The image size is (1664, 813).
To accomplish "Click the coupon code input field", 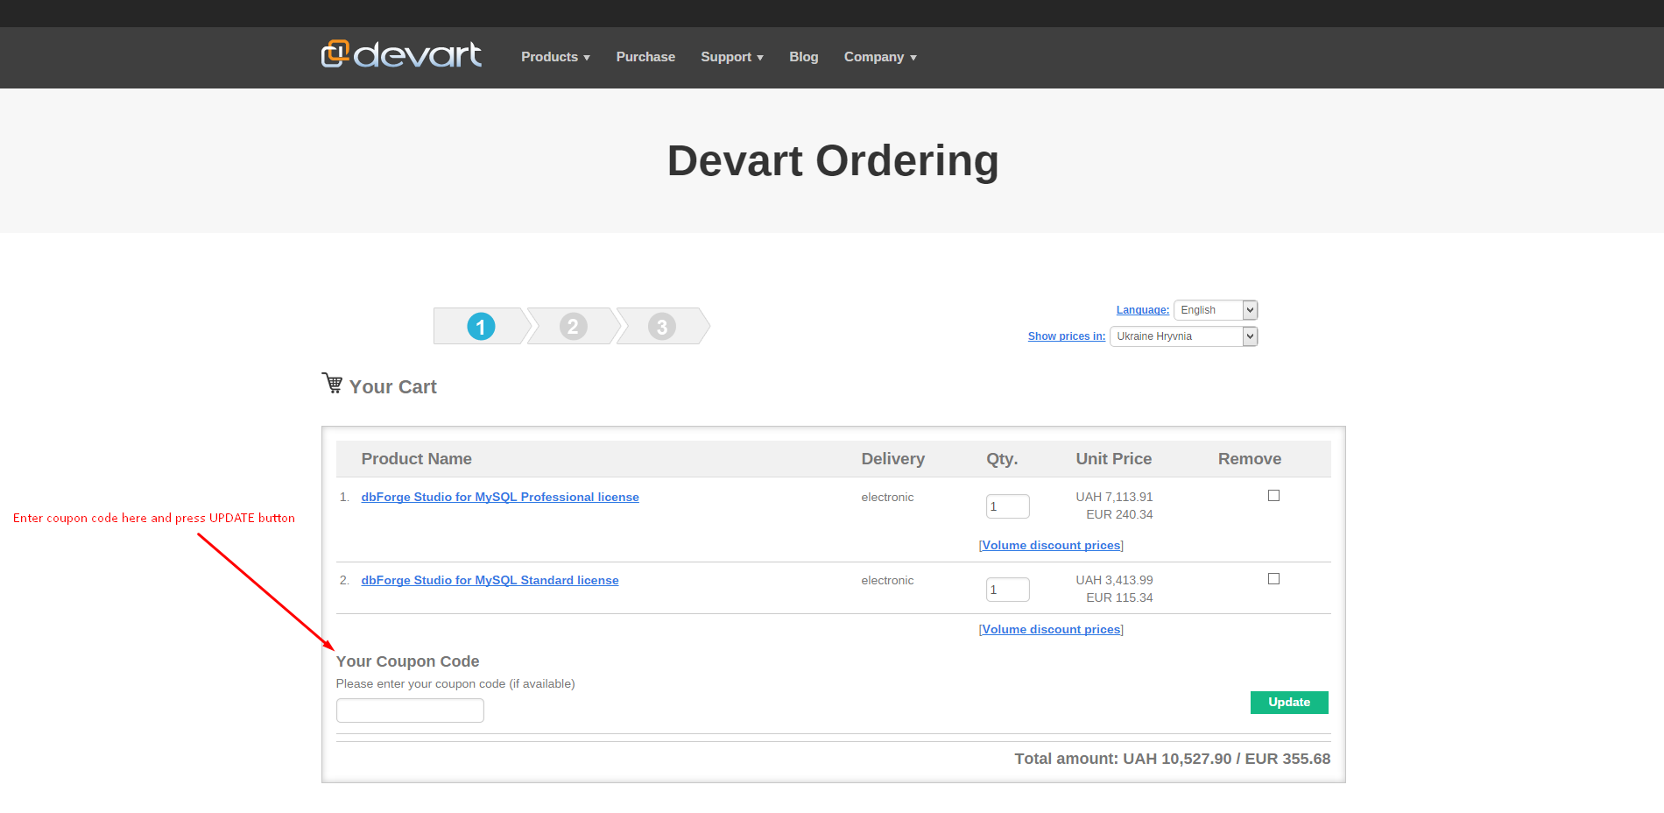I will (410, 710).
